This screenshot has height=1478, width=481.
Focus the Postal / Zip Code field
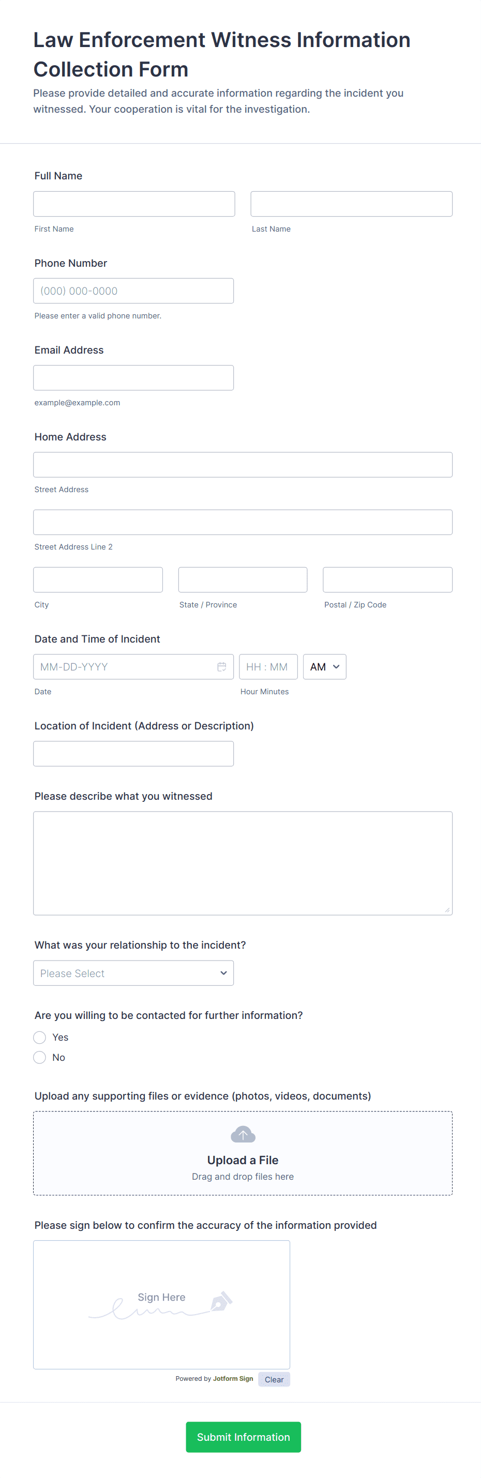click(x=387, y=580)
